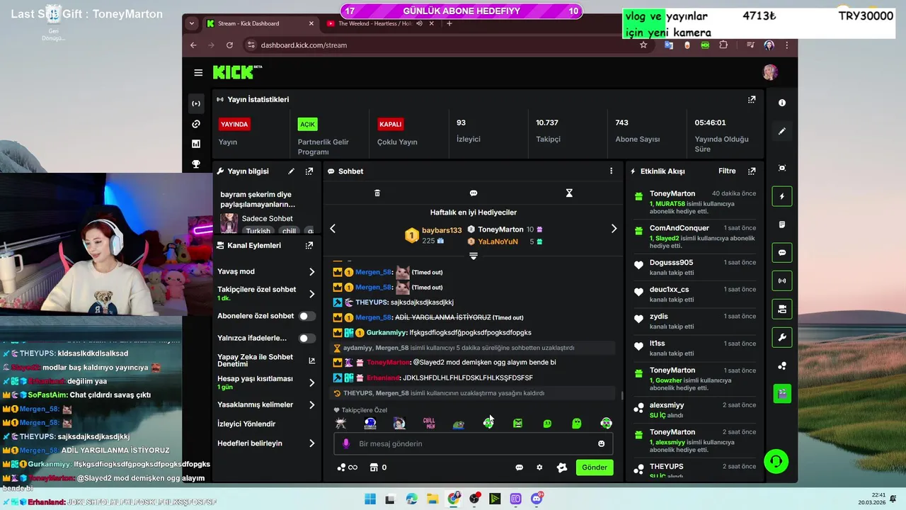The image size is (906, 510).
Task: Click the message input field
Action: (x=474, y=443)
